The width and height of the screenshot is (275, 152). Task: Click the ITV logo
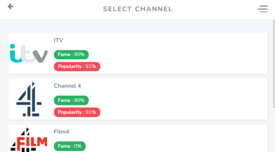(x=29, y=53)
